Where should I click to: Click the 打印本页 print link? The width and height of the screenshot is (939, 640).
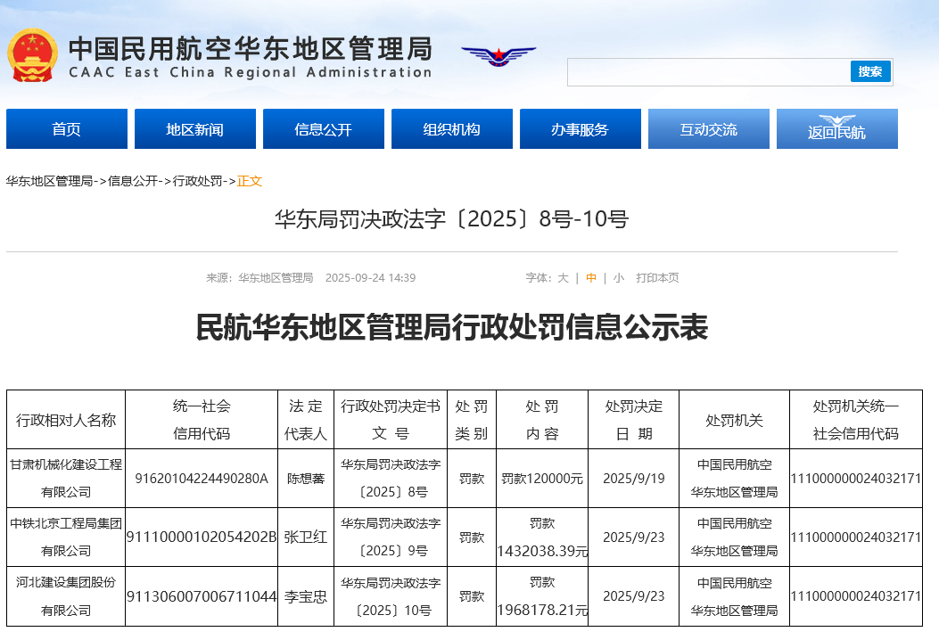tap(657, 278)
